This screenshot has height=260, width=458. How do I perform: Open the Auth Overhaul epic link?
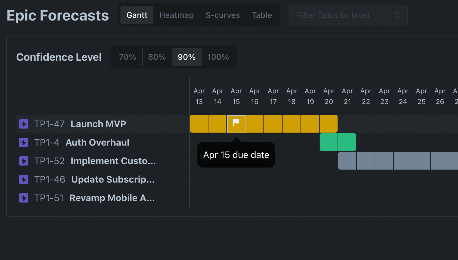point(97,142)
